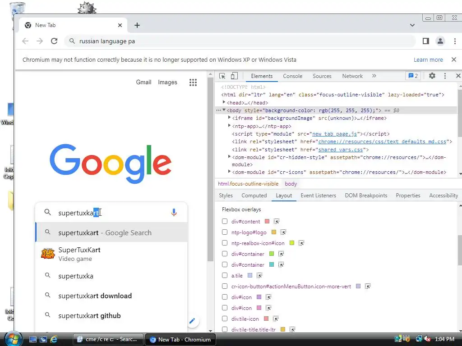Open DevTools settings gear
The height and width of the screenshot is (346, 462).
click(x=432, y=76)
